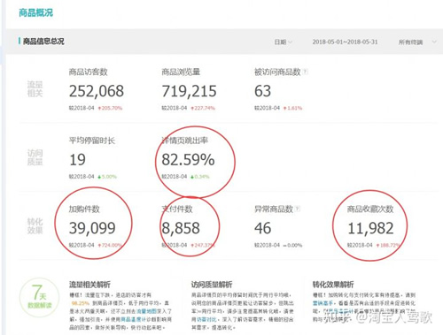Click the 转化效果 row label

35,225
